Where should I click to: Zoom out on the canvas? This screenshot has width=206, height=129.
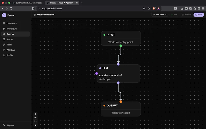35,118
